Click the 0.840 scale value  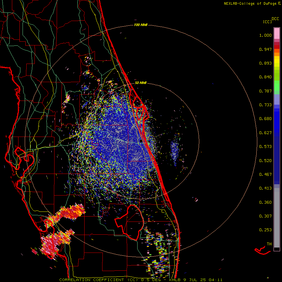[265, 77]
